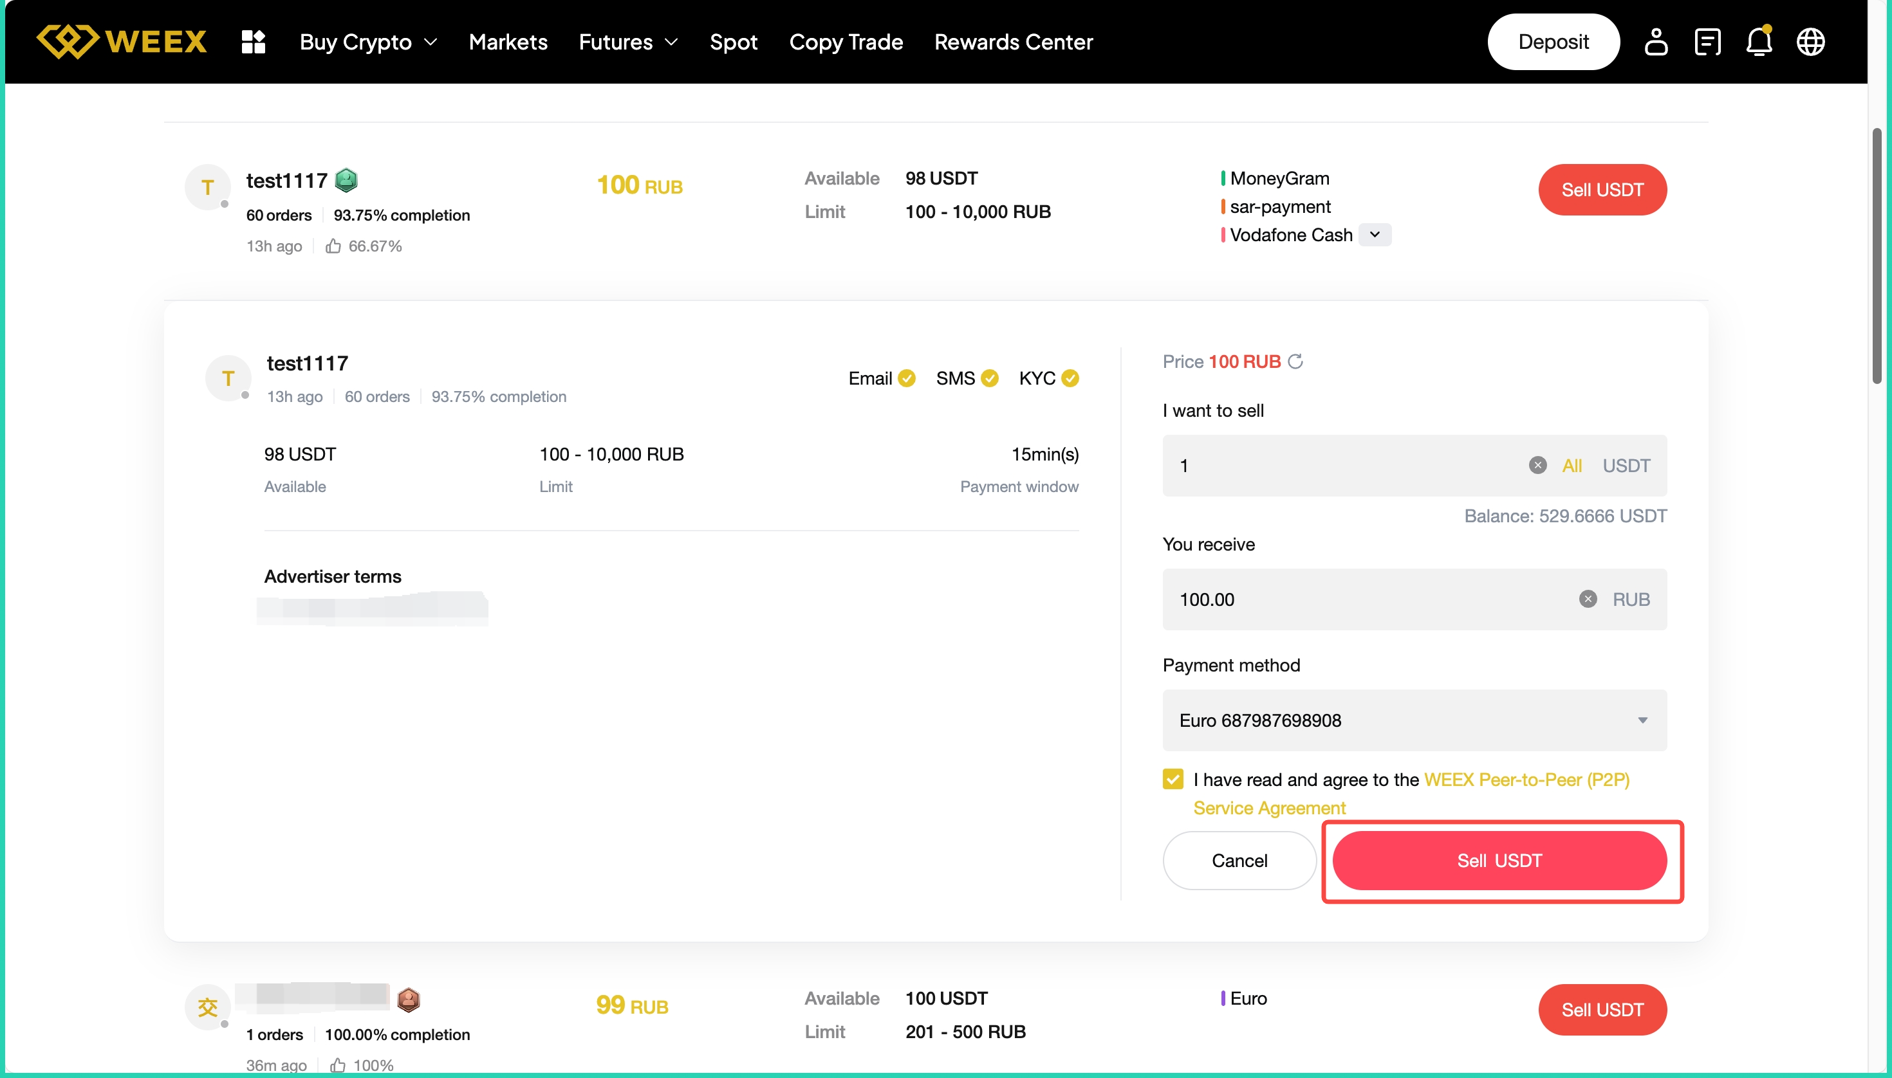
Task: Open the apps grid icon
Action: [x=254, y=41]
